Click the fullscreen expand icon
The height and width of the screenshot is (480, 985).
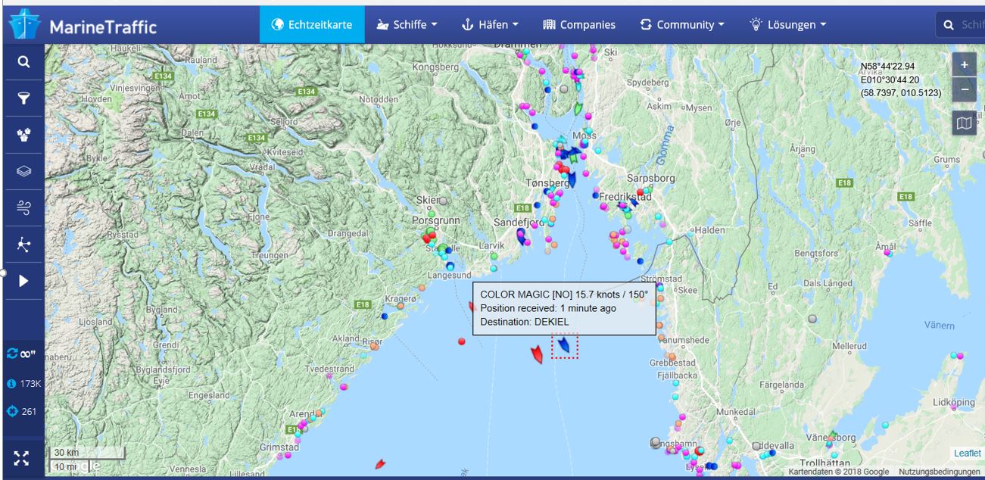[x=23, y=458]
